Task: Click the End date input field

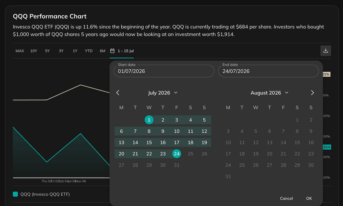Action: pos(268,71)
